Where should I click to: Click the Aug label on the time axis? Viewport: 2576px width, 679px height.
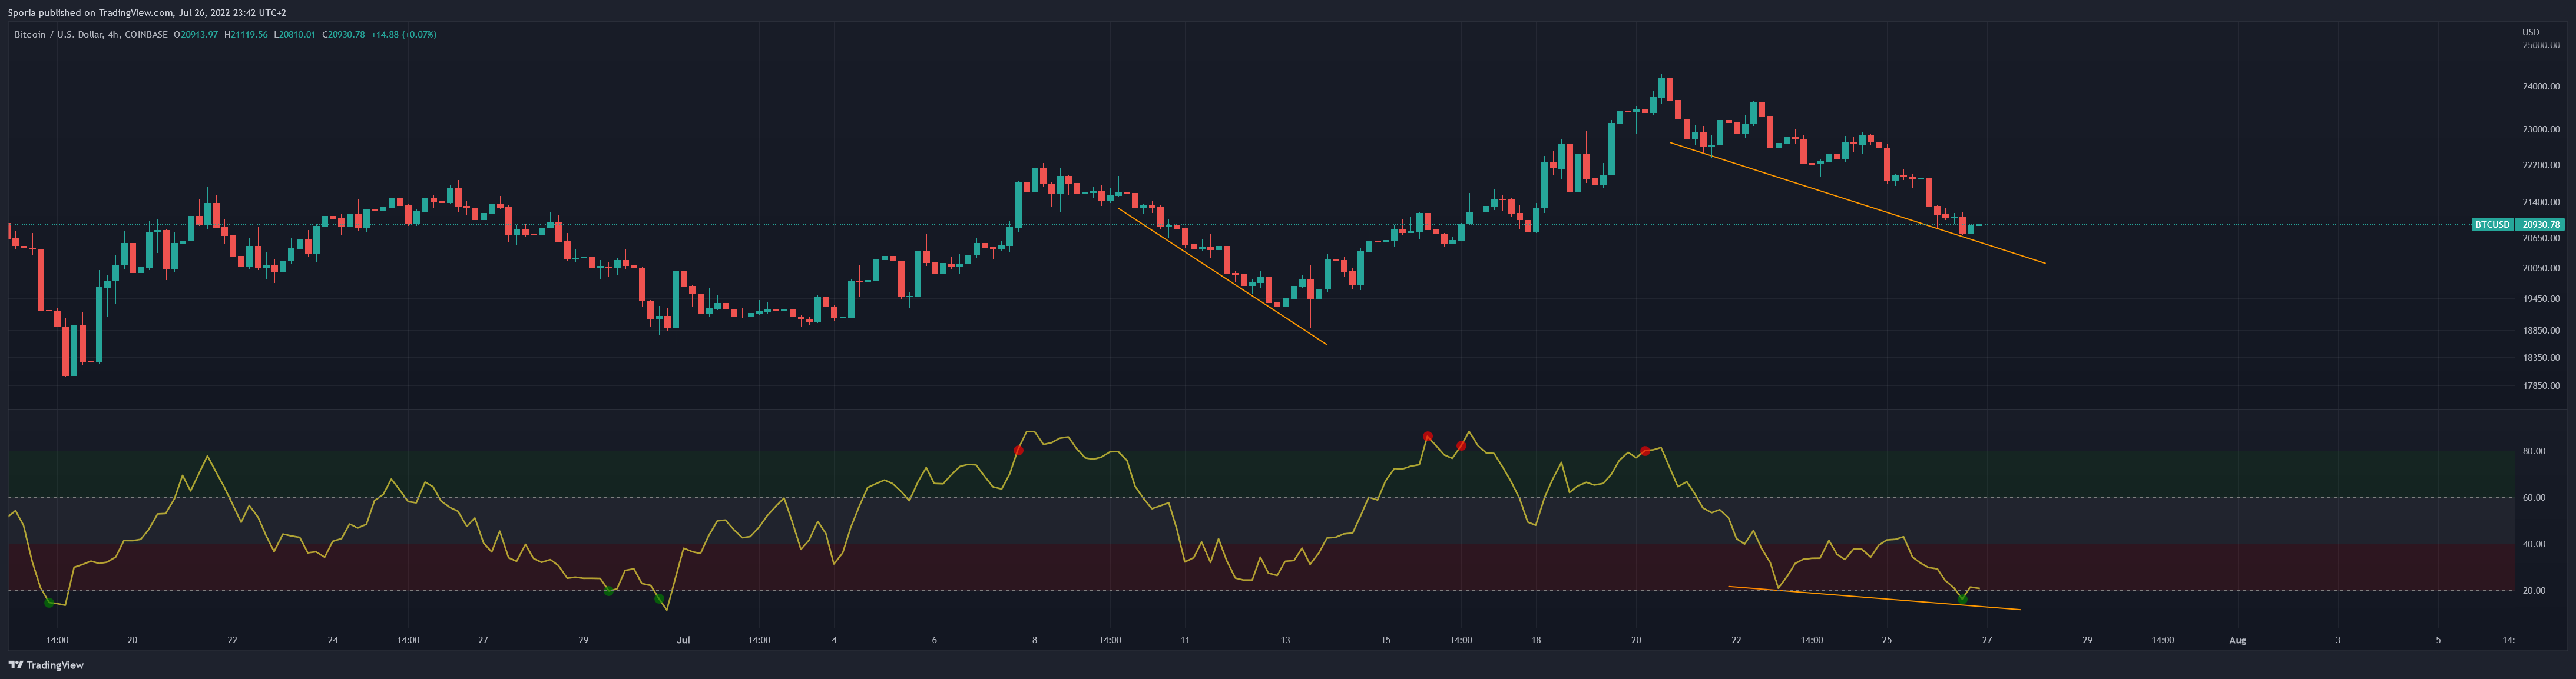(x=2238, y=640)
